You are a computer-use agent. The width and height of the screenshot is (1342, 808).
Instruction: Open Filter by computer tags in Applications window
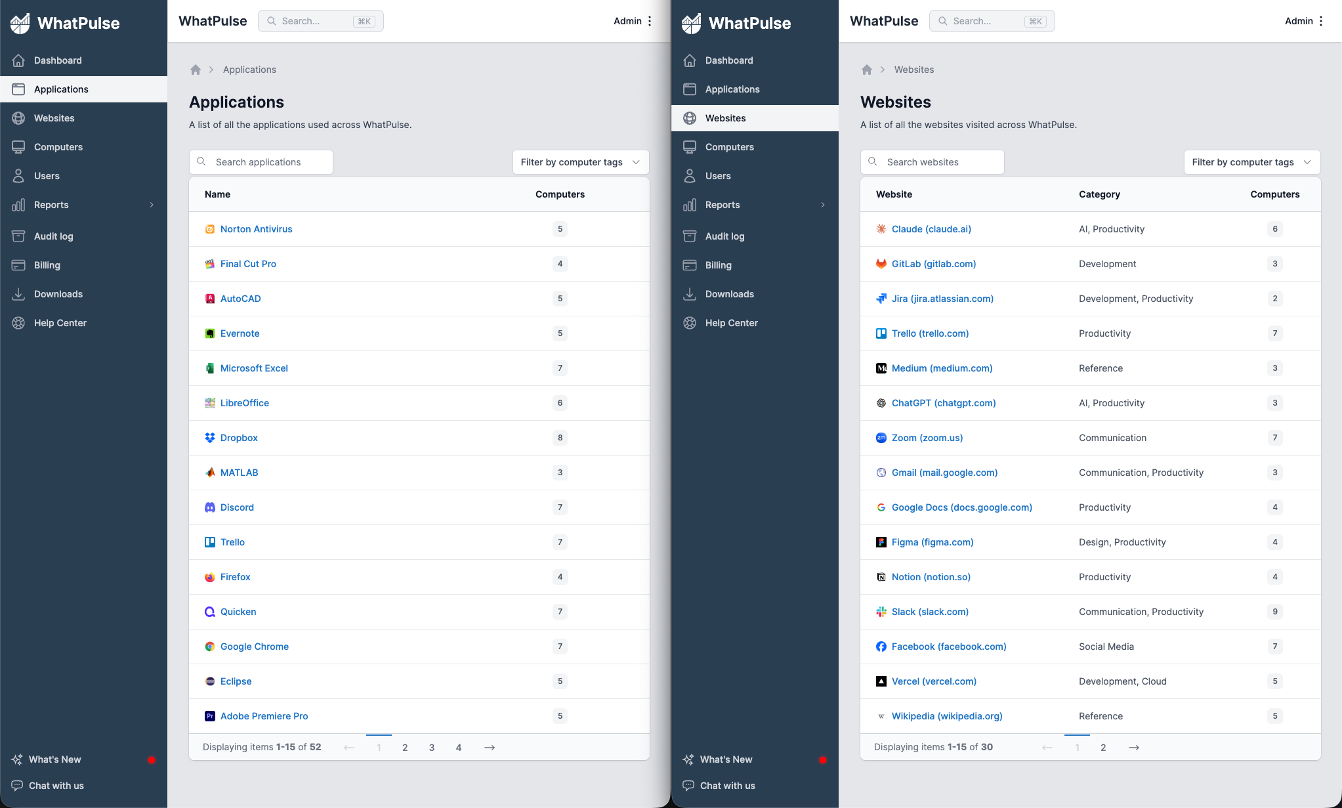pos(581,162)
